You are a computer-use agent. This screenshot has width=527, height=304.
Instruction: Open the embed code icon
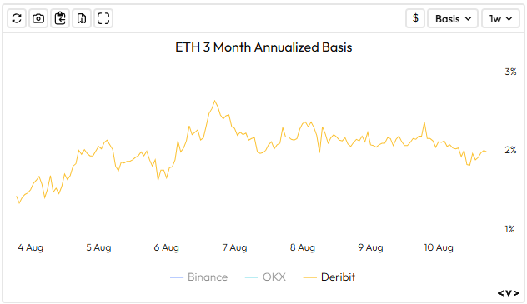(508, 293)
